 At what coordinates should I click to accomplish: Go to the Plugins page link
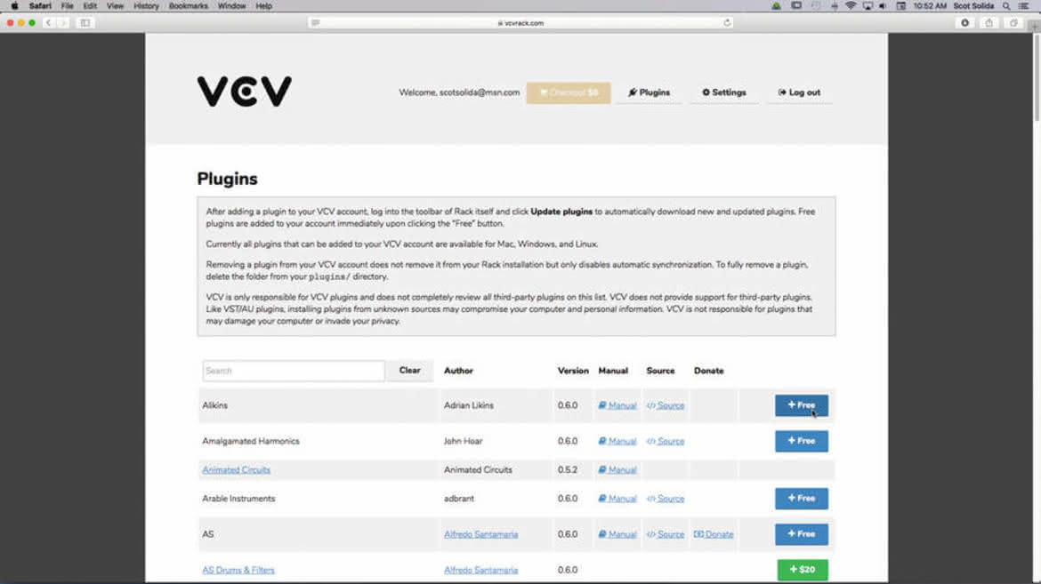click(649, 92)
